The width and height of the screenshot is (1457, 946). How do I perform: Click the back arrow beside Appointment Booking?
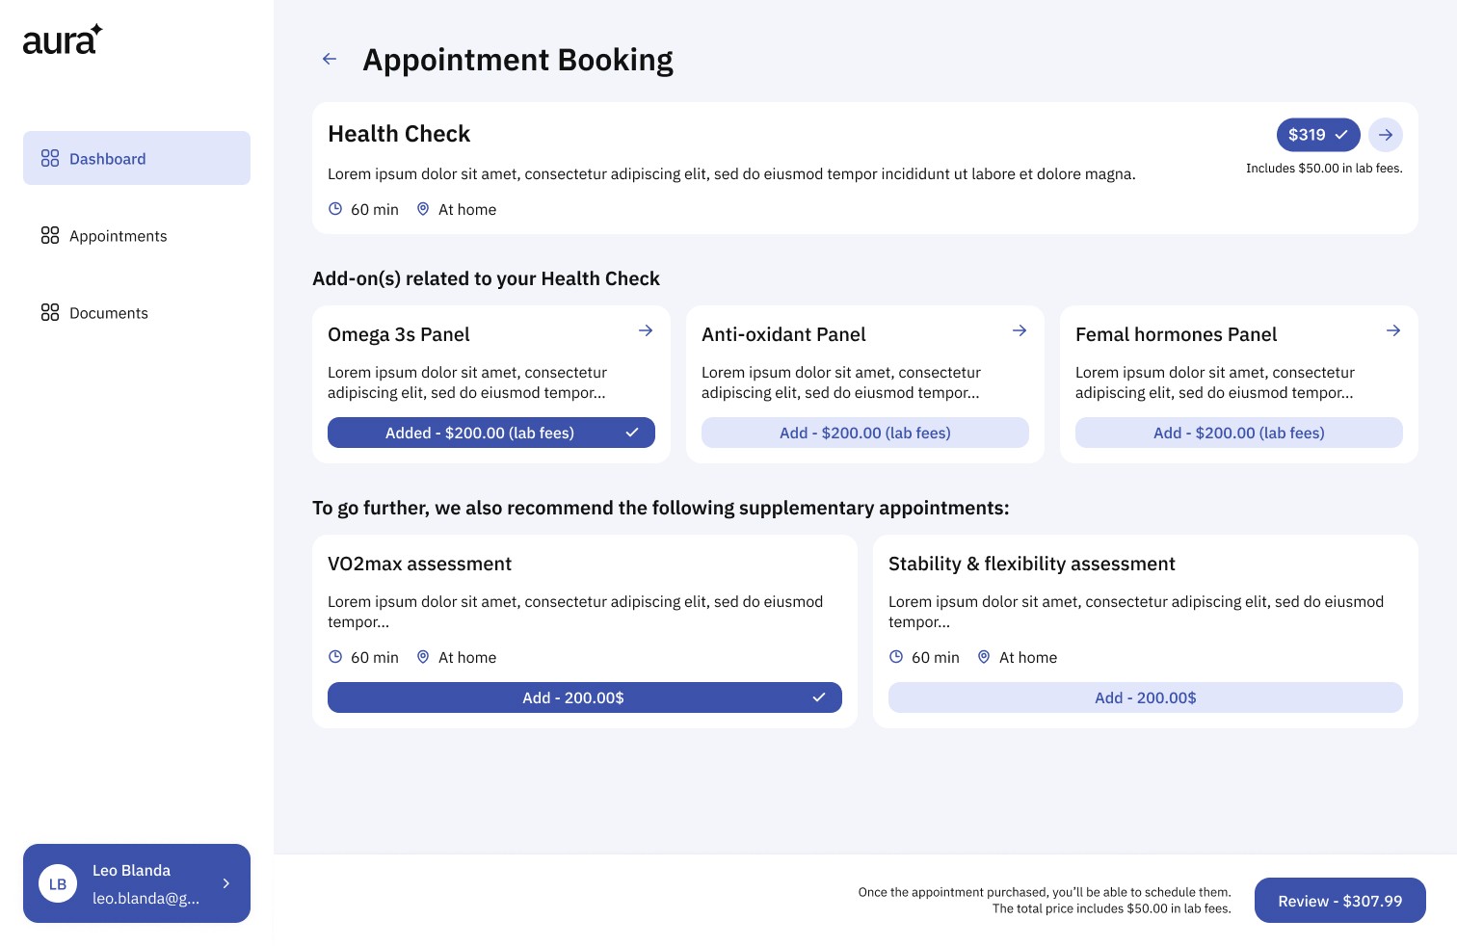pyautogui.click(x=330, y=60)
